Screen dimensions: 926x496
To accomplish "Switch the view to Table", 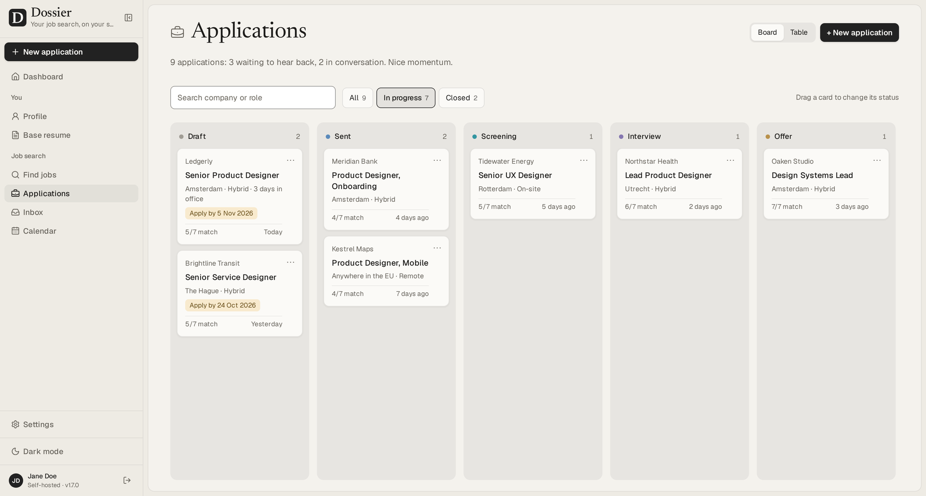I will (x=799, y=32).
